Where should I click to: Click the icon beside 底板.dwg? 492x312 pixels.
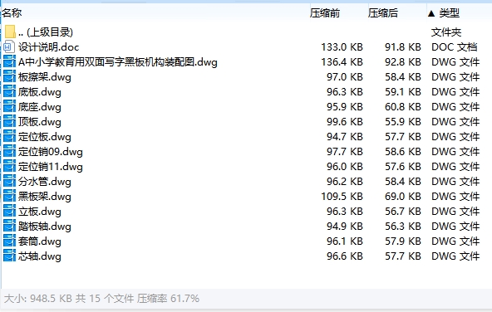(9, 92)
